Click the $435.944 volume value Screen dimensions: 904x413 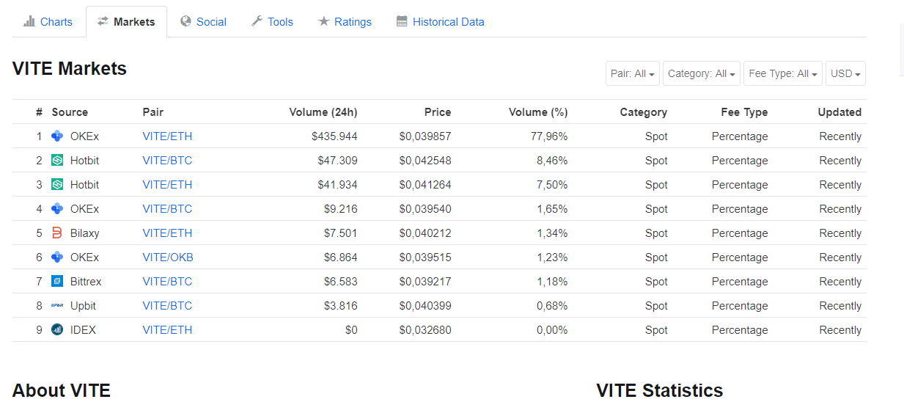tap(334, 136)
